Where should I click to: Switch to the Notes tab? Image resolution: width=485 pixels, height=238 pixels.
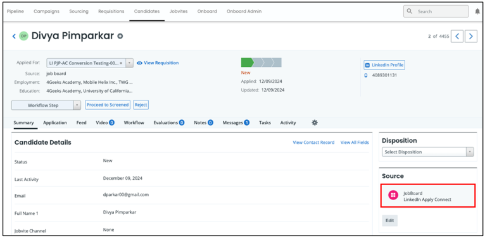pyautogui.click(x=200, y=122)
